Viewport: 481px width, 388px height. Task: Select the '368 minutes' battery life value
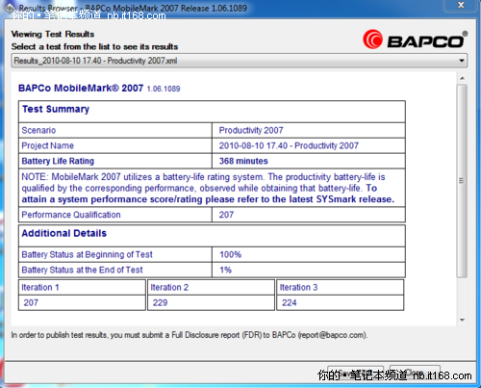[243, 161]
